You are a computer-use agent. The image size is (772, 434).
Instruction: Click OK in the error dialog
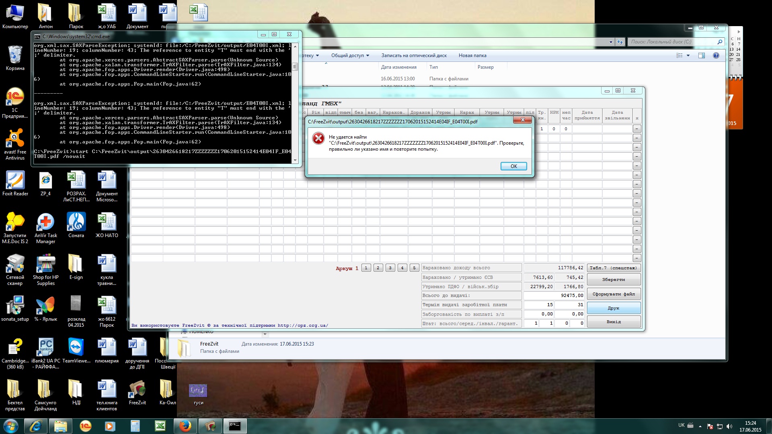[513, 166]
